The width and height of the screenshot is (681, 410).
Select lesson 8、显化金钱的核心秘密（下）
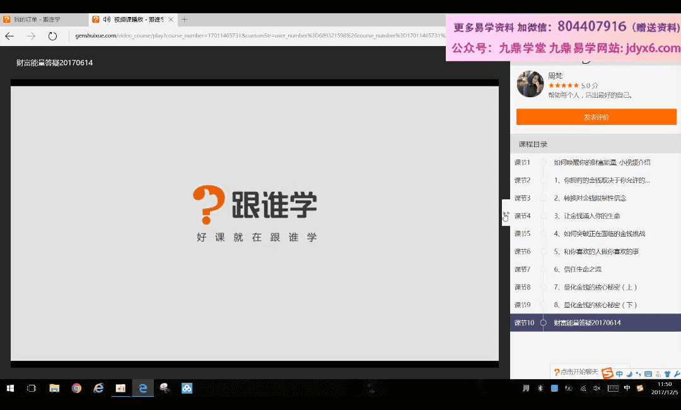click(x=595, y=305)
